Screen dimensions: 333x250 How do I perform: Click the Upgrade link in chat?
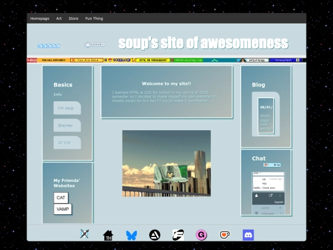coord(279,202)
